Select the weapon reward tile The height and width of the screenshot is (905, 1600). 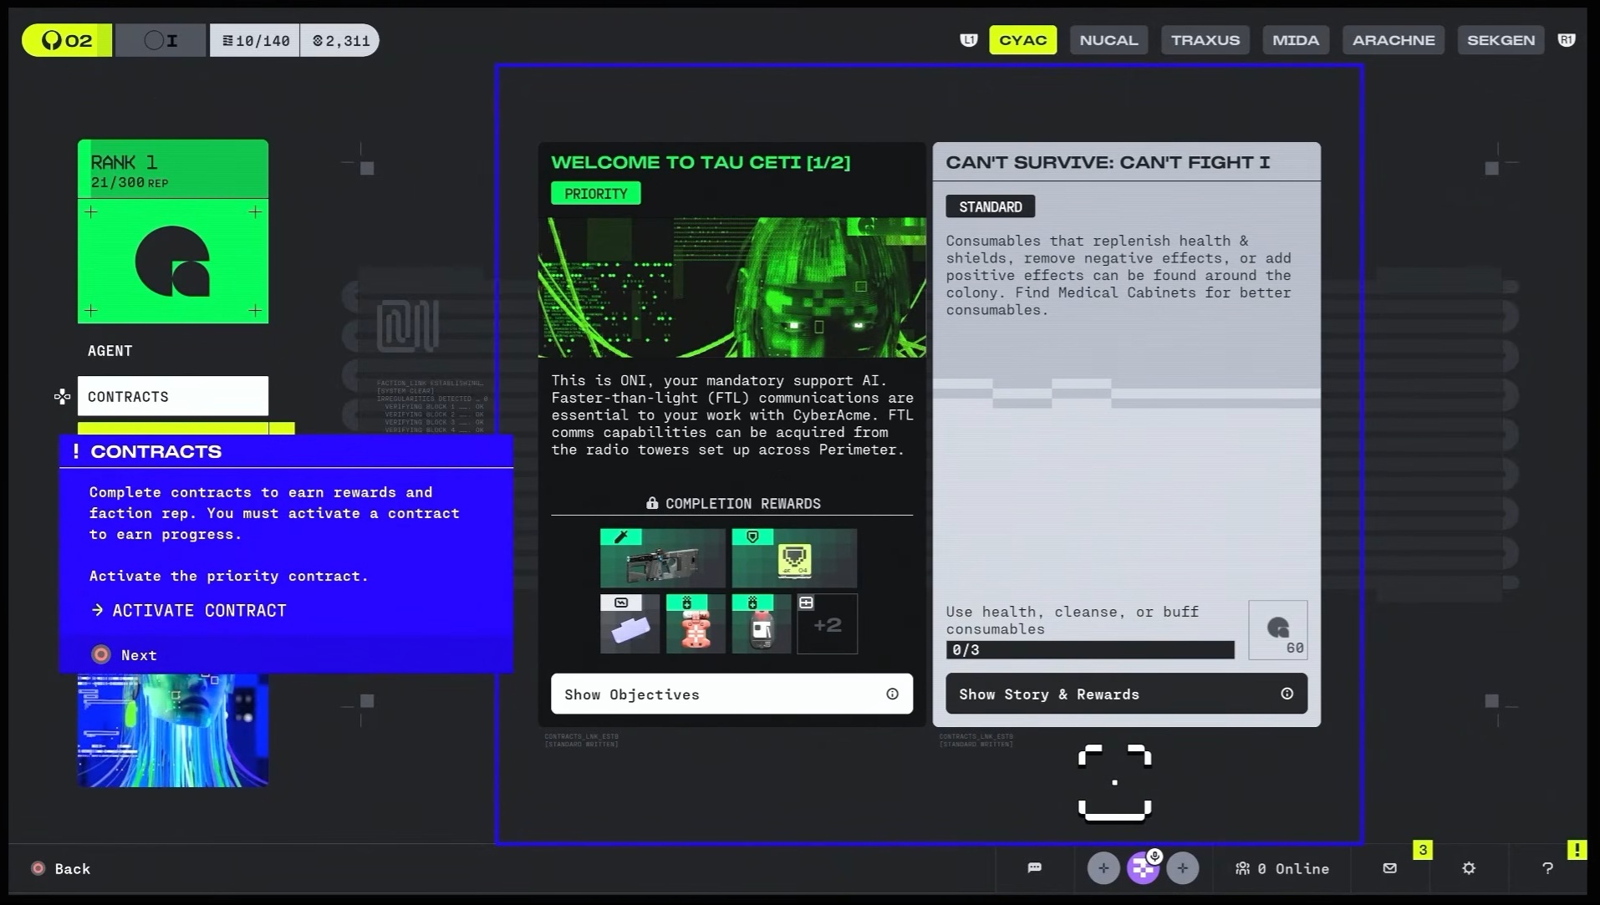point(663,557)
